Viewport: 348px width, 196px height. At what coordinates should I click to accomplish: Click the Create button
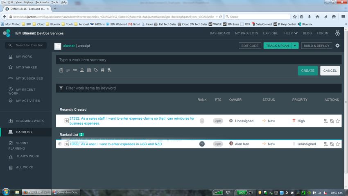[307, 71]
